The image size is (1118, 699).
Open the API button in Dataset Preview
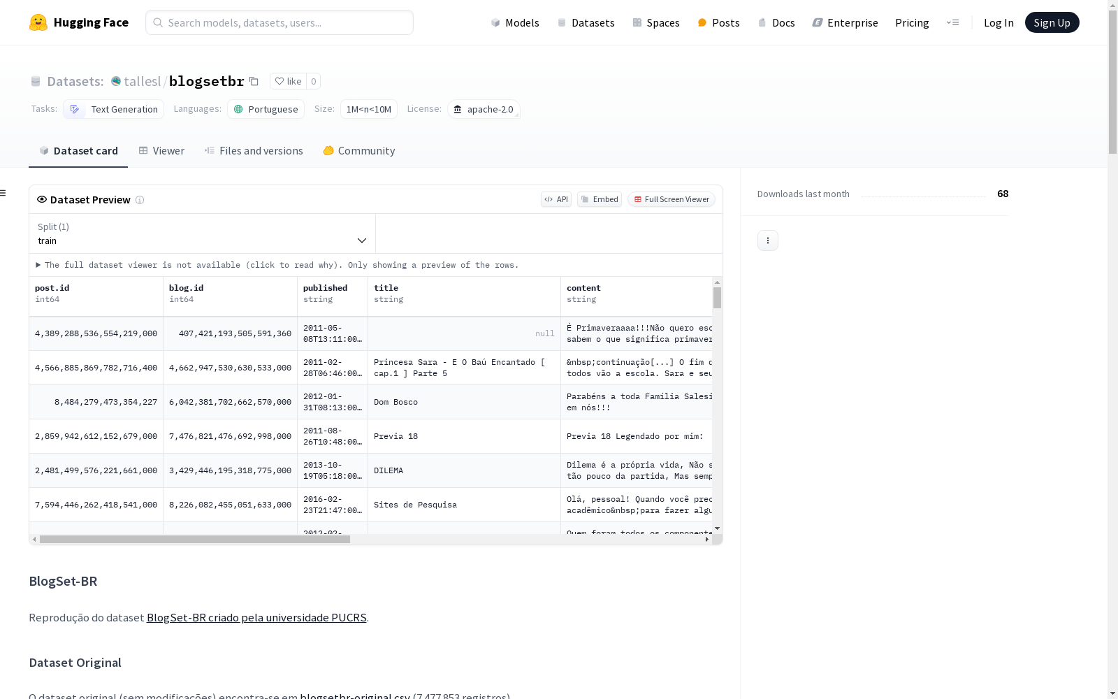coord(556,199)
